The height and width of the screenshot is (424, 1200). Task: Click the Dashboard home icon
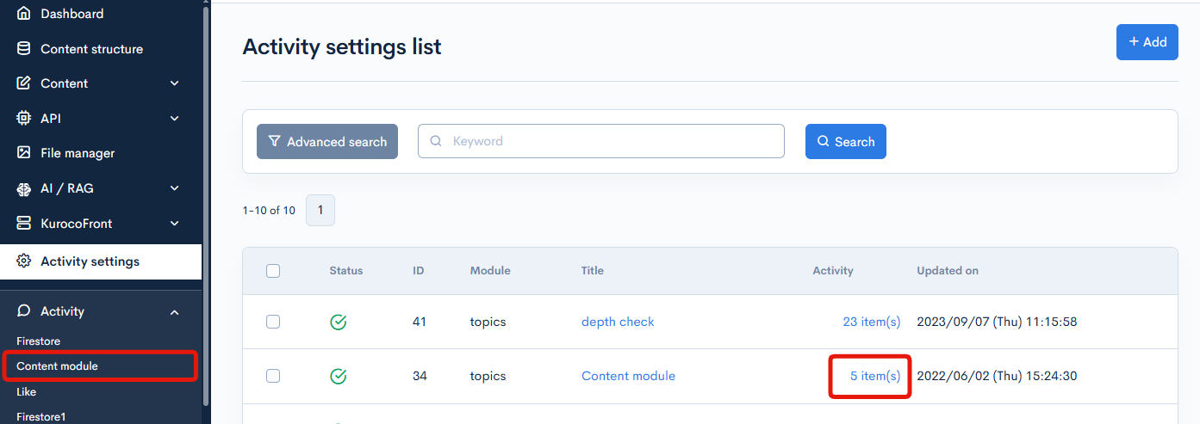click(24, 14)
